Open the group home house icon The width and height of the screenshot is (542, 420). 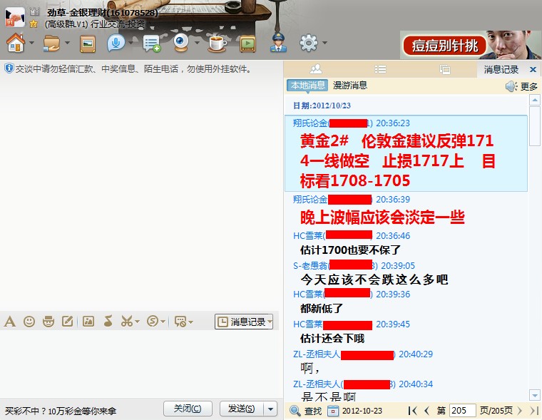(16, 43)
